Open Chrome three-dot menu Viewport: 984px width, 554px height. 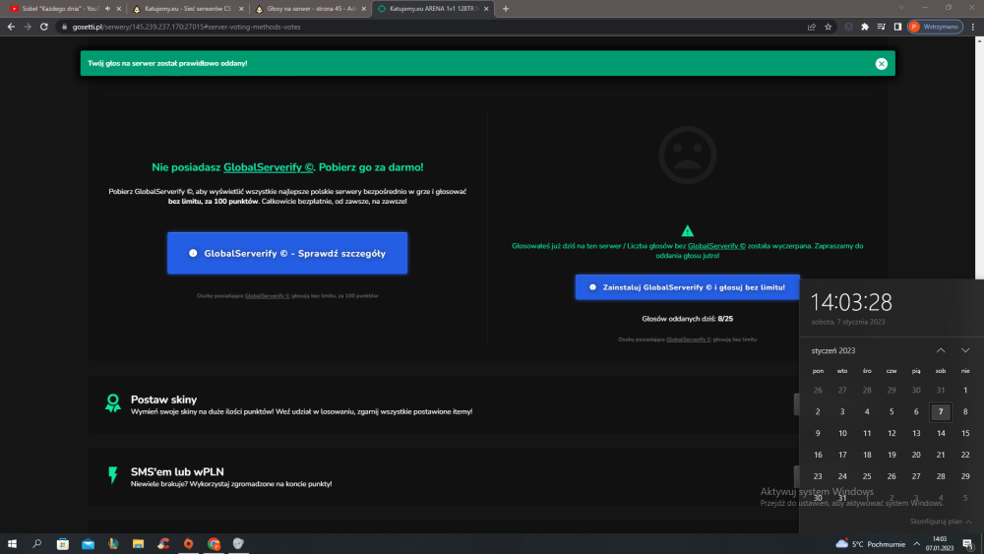tap(973, 27)
